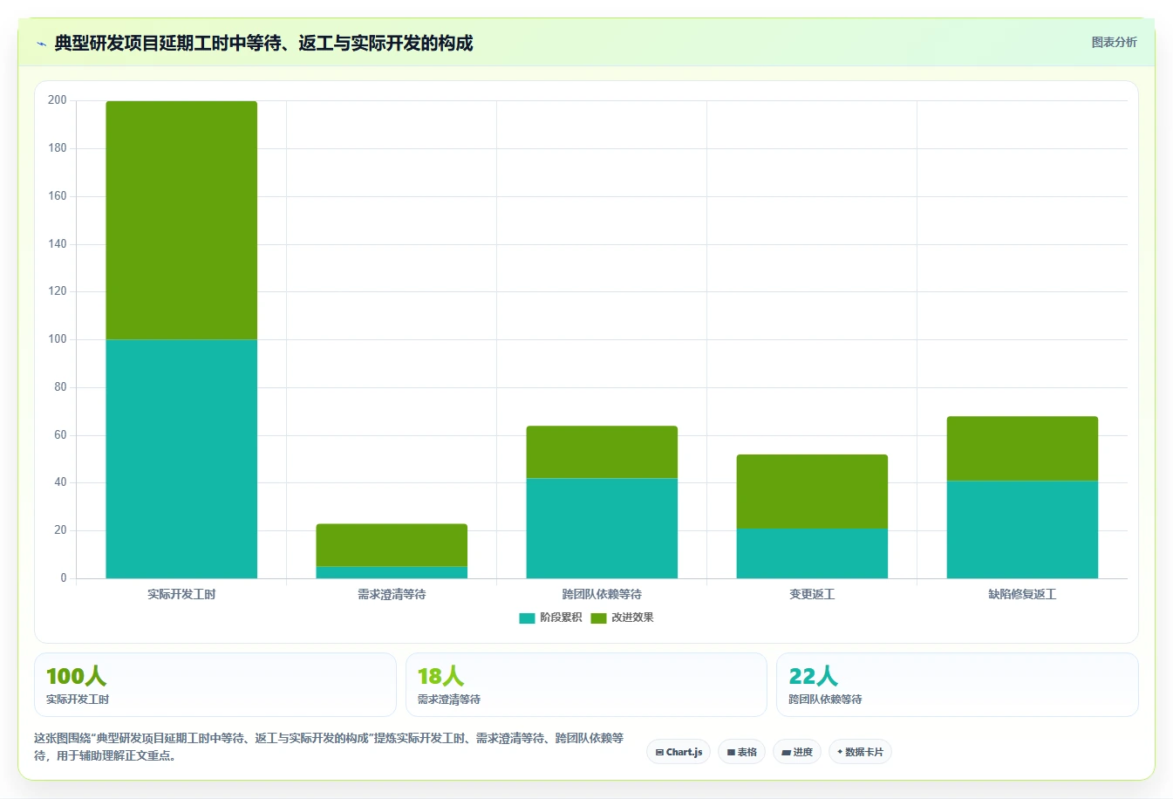Select the green segment of the 需求澄清等待 bar

pos(392,545)
